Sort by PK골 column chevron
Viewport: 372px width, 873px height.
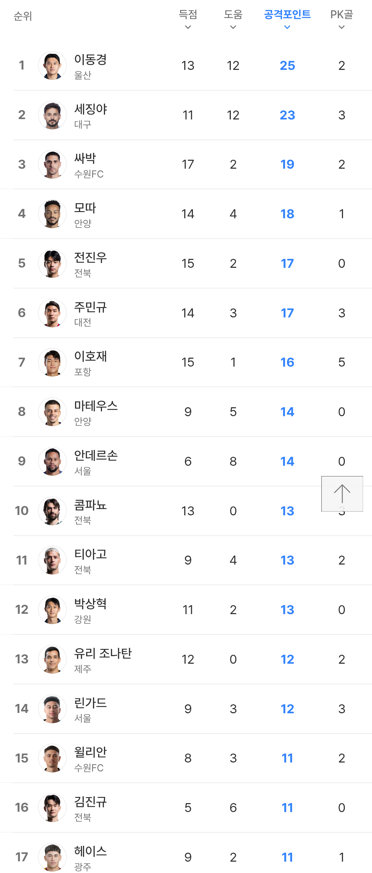pos(342,27)
